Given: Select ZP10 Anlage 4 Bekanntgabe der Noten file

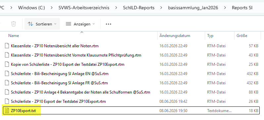Looking at the screenshot, I should pos(80,92).
